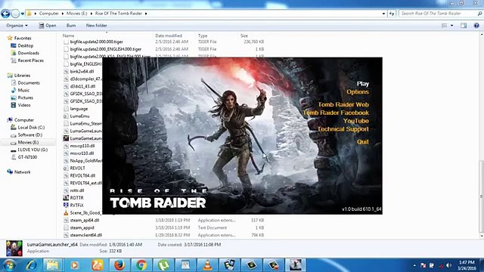Open Firefox from taskbar
The image size is (484, 272).
pos(119,265)
